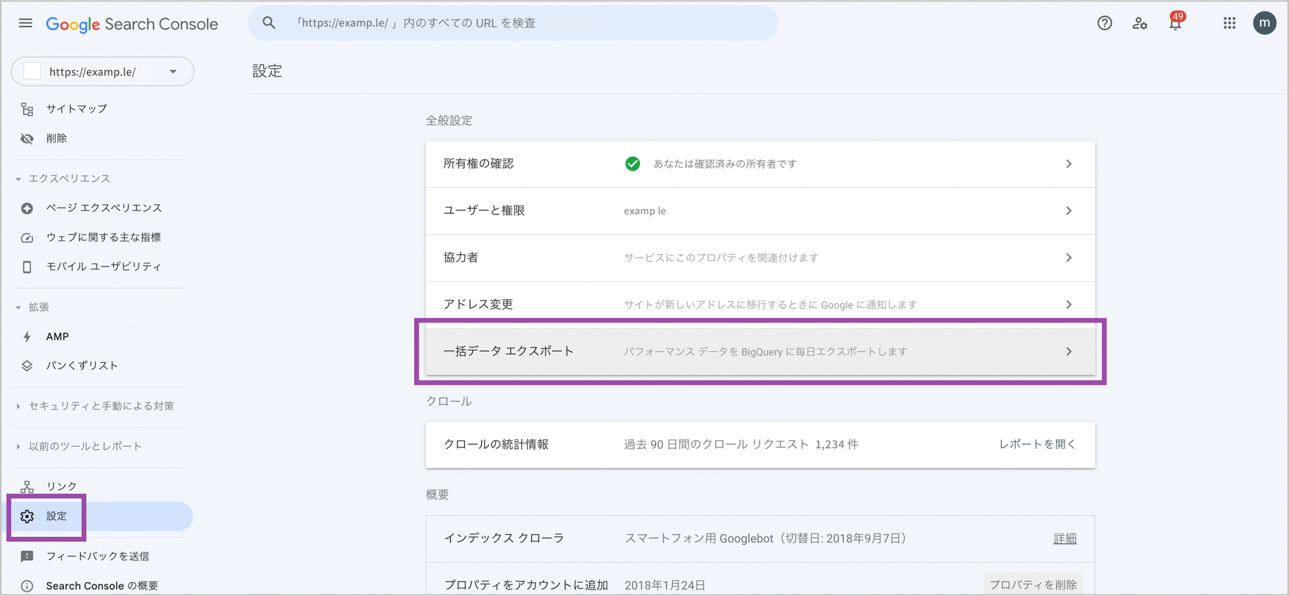Click the feedback speech bubble icon
This screenshot has width=1289, height=596.
pyautogui.click(x=27, y=556)
